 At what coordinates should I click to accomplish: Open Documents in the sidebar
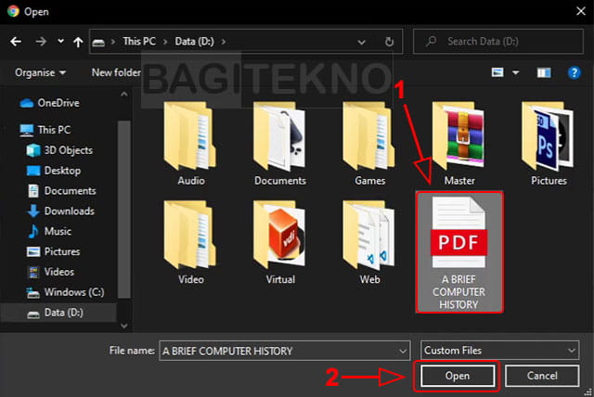62,191
